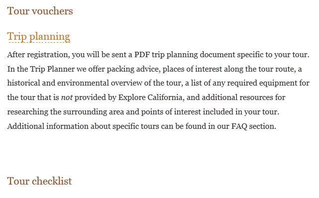Open the Tour checklist heading link
Image resolution: width=319 pixels, height=198 pixels.
(x=39, y=181)
